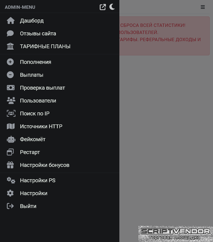
Task: Open the Пользователи menu item
Action: (x=38, y=101)
